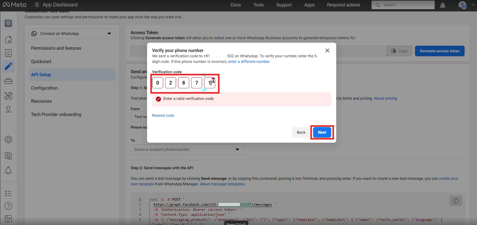Click the enter a different number link
The image size is (477, 225).
click(x=249, y=62)
